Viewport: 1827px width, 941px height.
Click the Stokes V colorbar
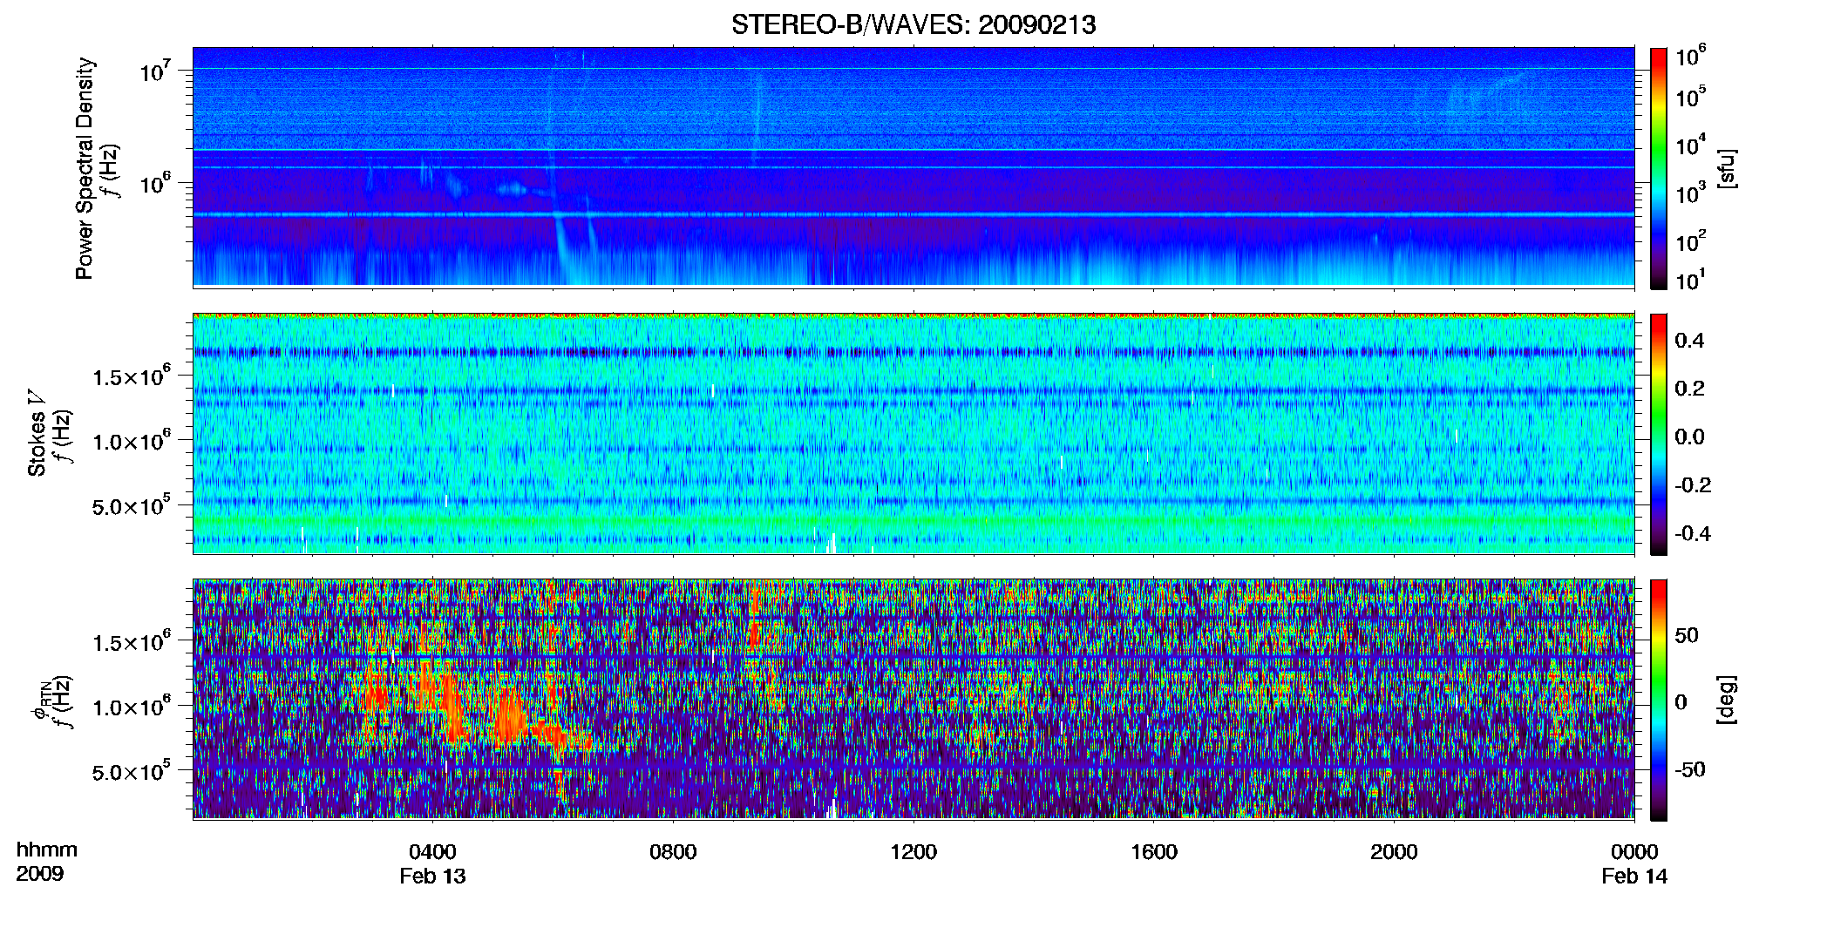(1659, 434)
